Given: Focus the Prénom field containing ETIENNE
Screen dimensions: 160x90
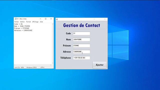Looking at the screenshot, I should click(x=81, y=45).
